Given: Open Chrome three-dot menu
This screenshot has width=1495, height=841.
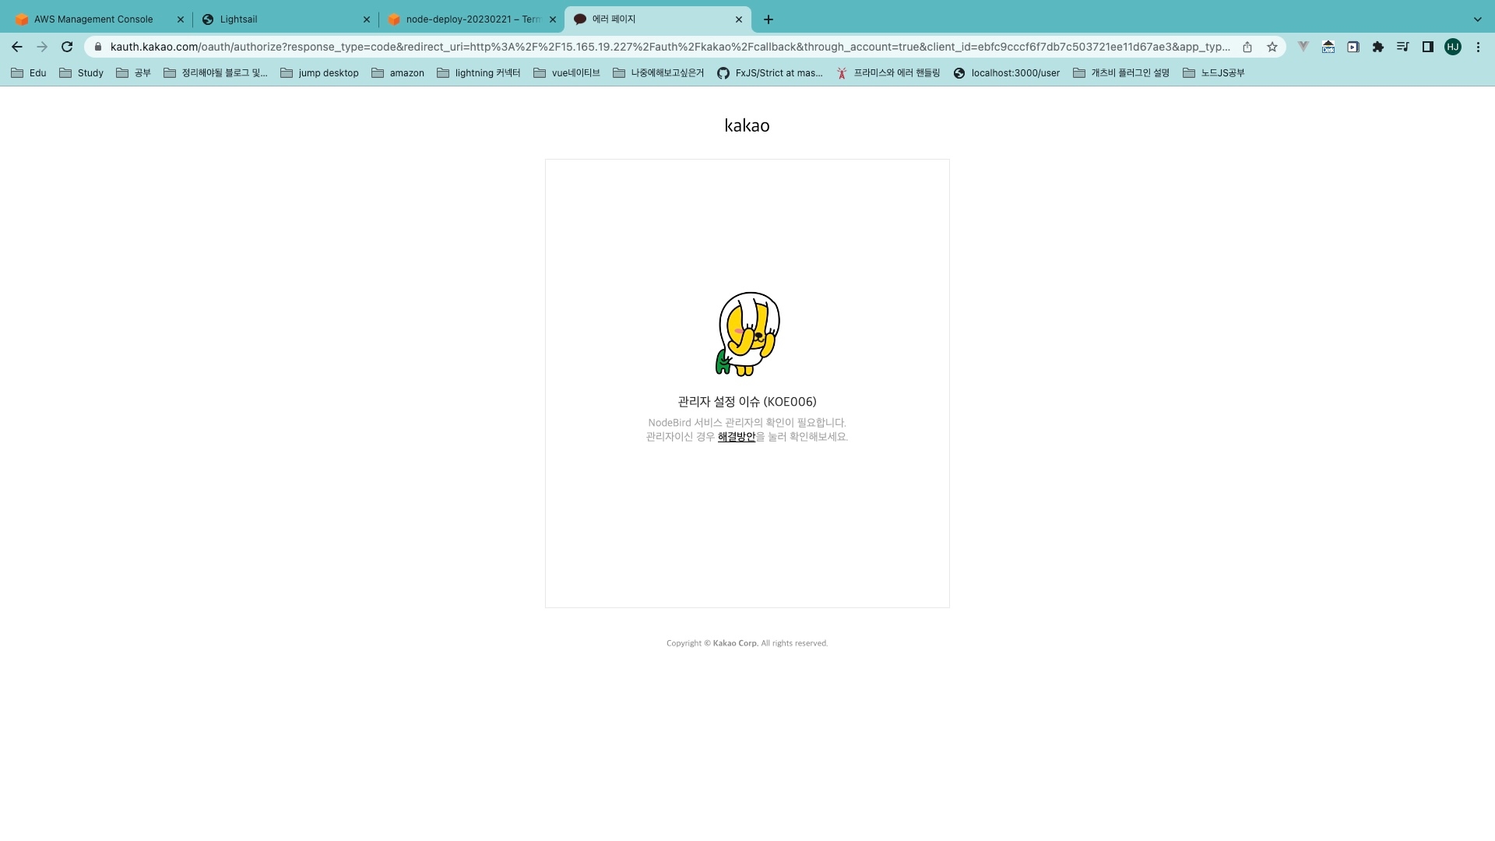Looking at the screenshot, I should click(1478, 47).
